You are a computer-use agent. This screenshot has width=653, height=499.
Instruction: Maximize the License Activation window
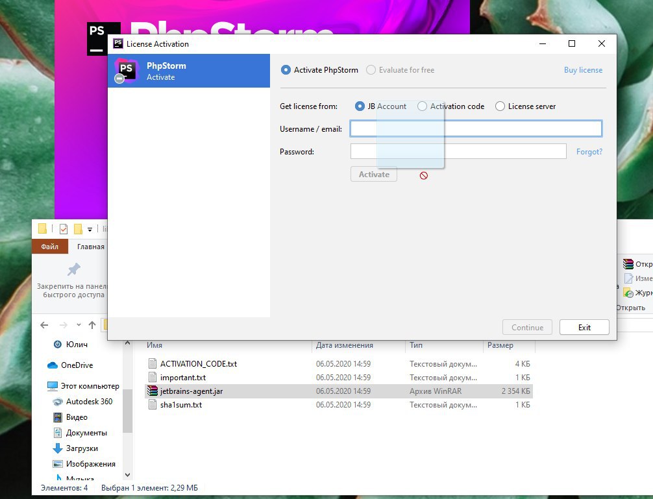[572, 43]
